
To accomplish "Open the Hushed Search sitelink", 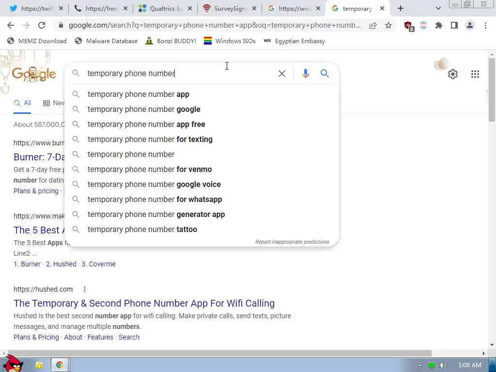I will (129, 337).
